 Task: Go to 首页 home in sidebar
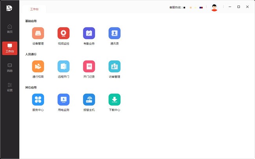10,29
